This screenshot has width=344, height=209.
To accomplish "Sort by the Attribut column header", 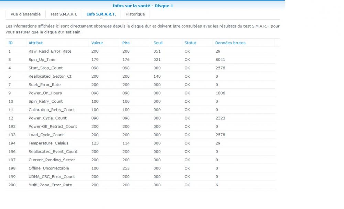I will tap(57, 43).
